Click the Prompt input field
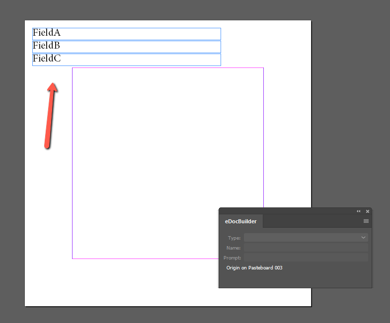The height and width of the screenshot is (323, 390). pos(306,258)
